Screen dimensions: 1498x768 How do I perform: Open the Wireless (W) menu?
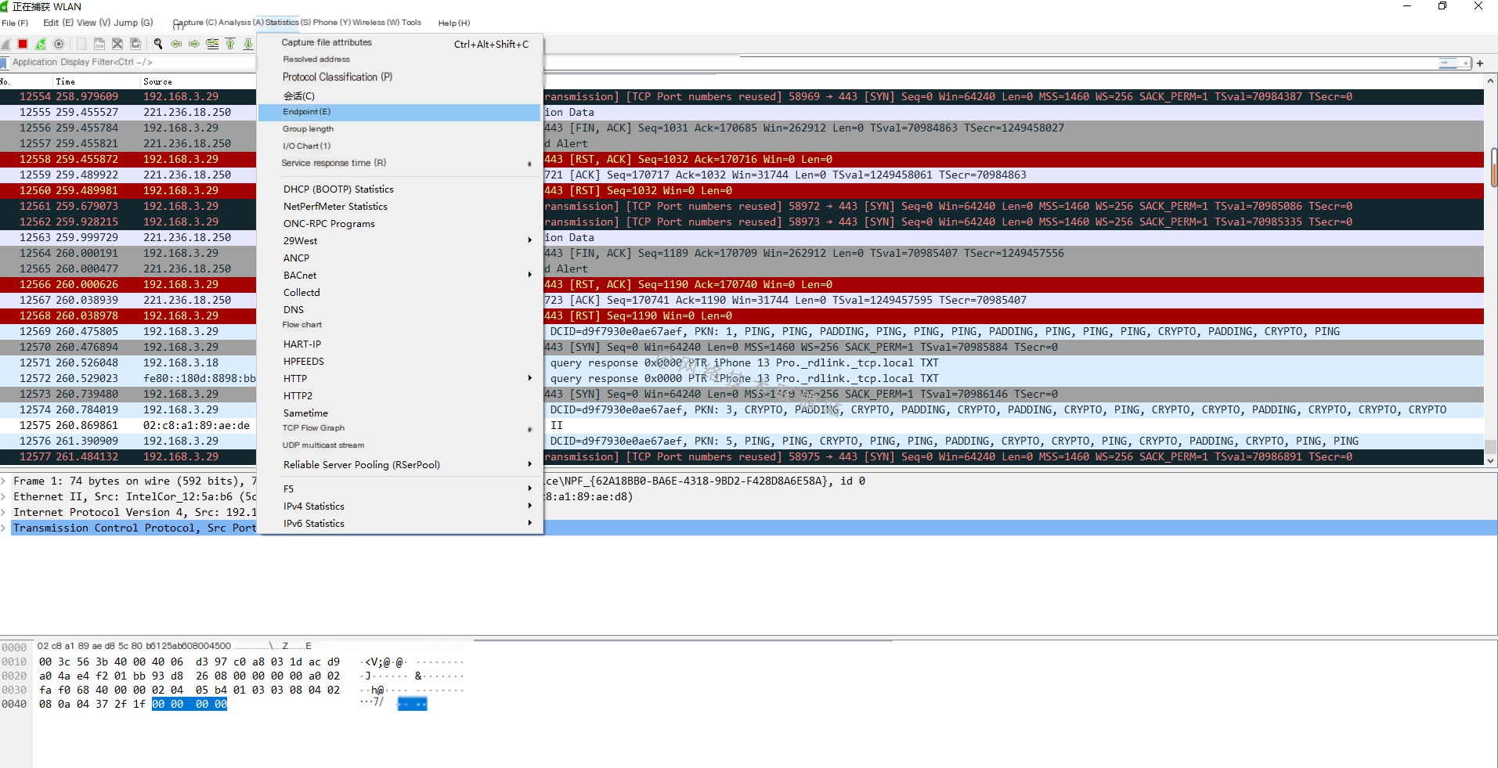point(376,23)
